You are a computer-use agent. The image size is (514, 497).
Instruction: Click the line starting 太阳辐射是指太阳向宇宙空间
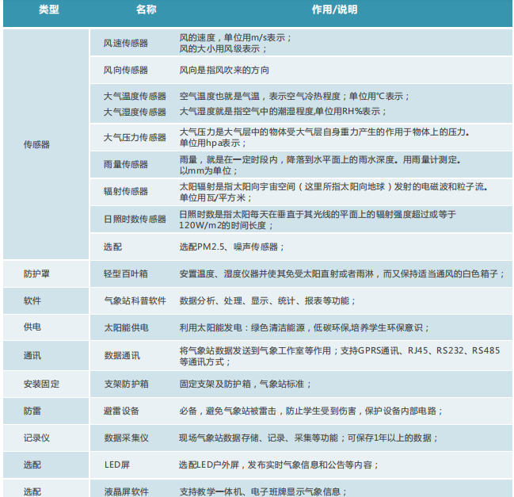click(333, 186)
